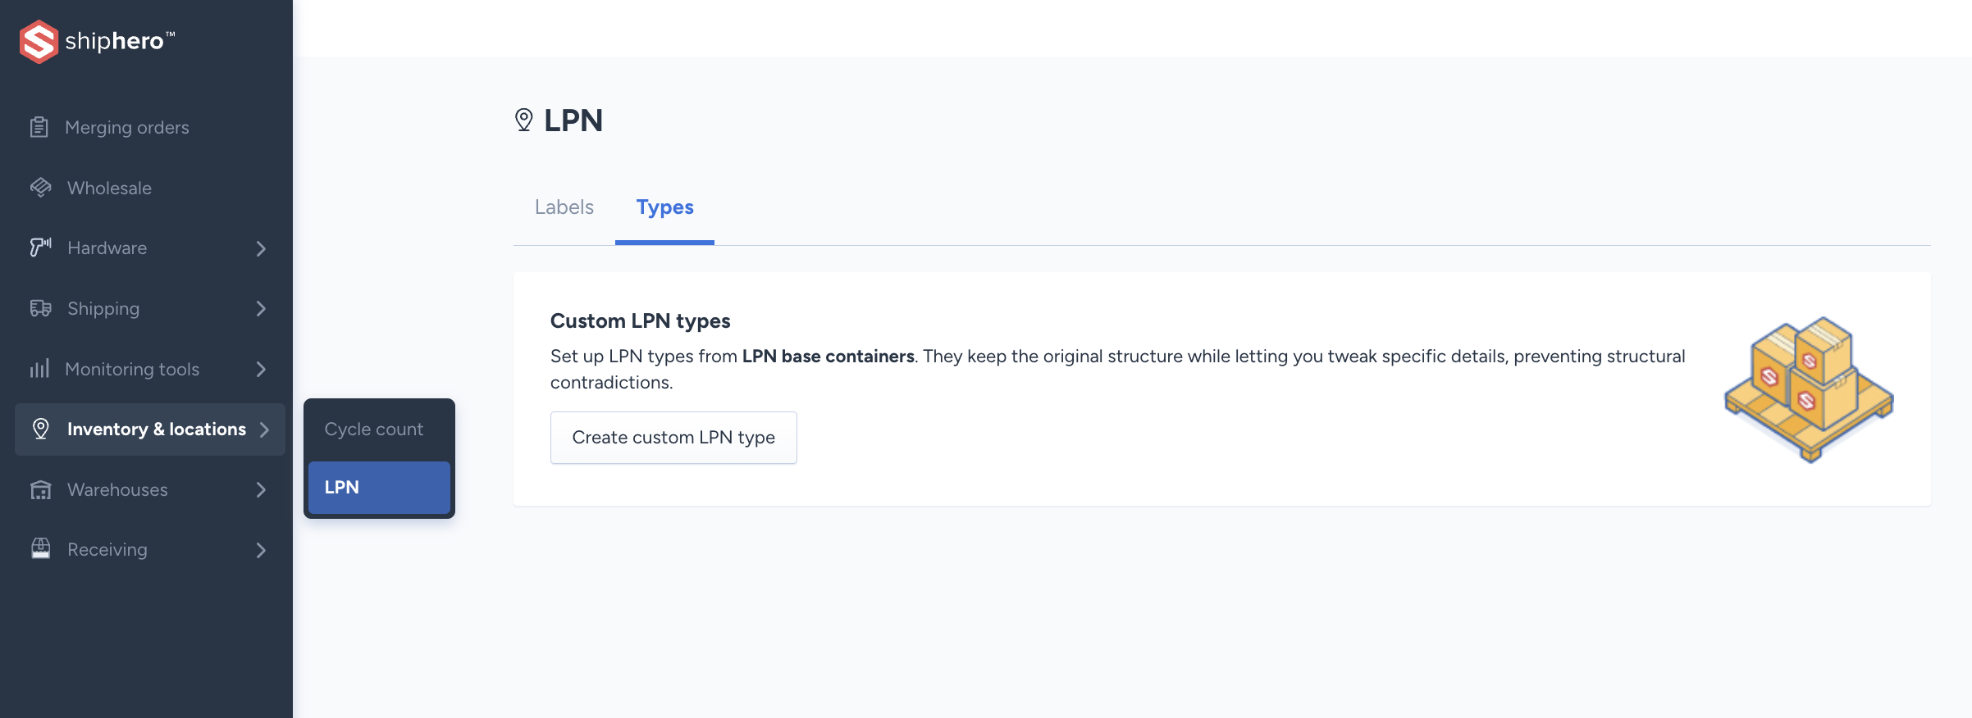The height and width of the screenshot is (718, 1972).
Task: Open Merging orders in sidebar
Action: tap(150, 127)
